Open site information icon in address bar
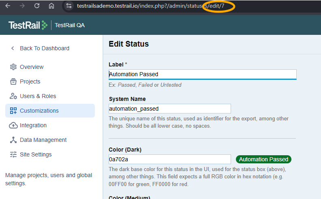This screenshot has width=321, height=199. click(69, 6)
